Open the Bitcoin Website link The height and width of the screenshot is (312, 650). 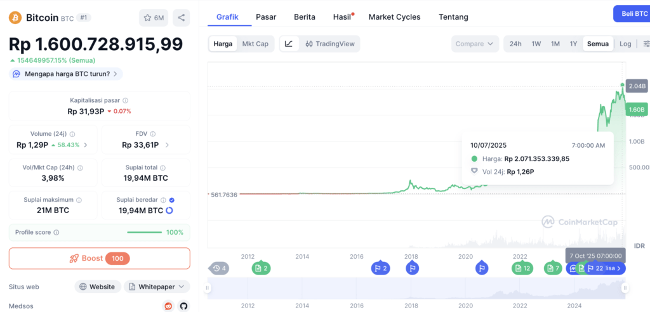98,287
